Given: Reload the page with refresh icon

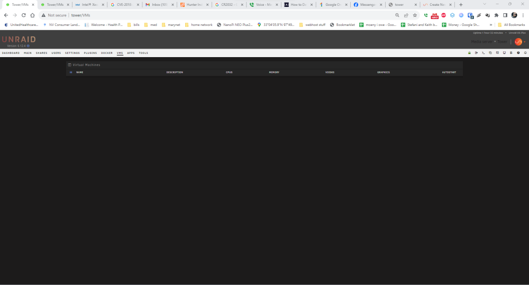Looking at the screenshot, I should tap(24, 15).
